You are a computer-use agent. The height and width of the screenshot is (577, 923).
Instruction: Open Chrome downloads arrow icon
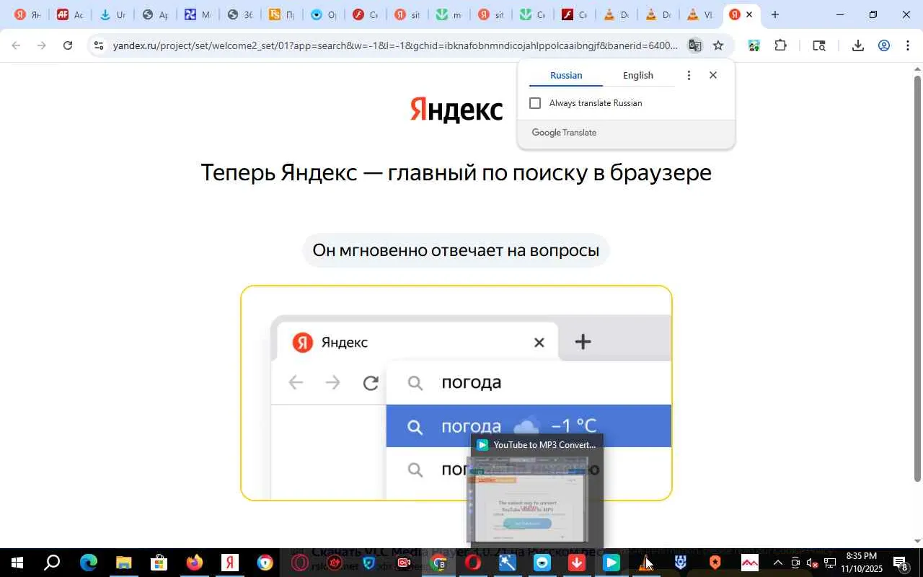click(857, 45)
